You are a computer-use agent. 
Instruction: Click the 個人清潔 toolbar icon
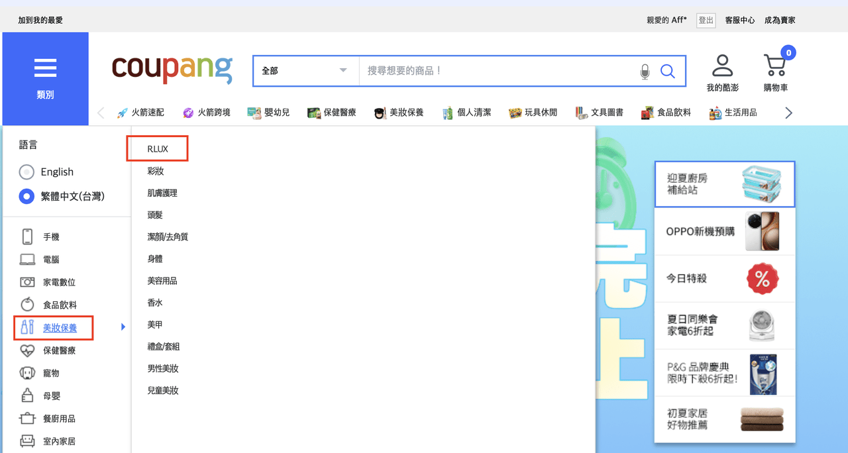(448, 113)
